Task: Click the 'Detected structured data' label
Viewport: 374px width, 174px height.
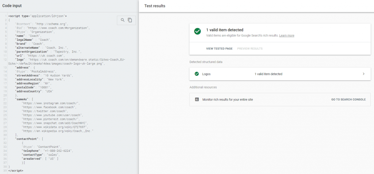Action: point(206,62)
